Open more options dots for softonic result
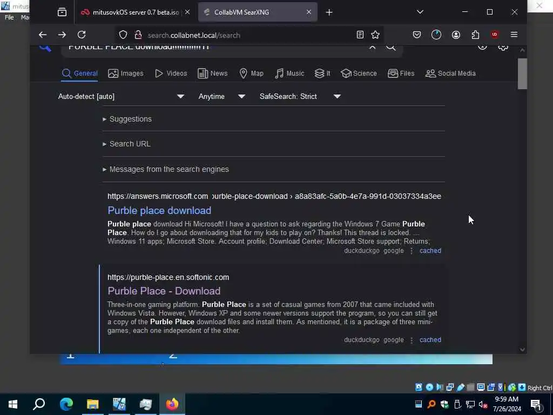Screen dimensions: 553x415 tap(412, 340)
